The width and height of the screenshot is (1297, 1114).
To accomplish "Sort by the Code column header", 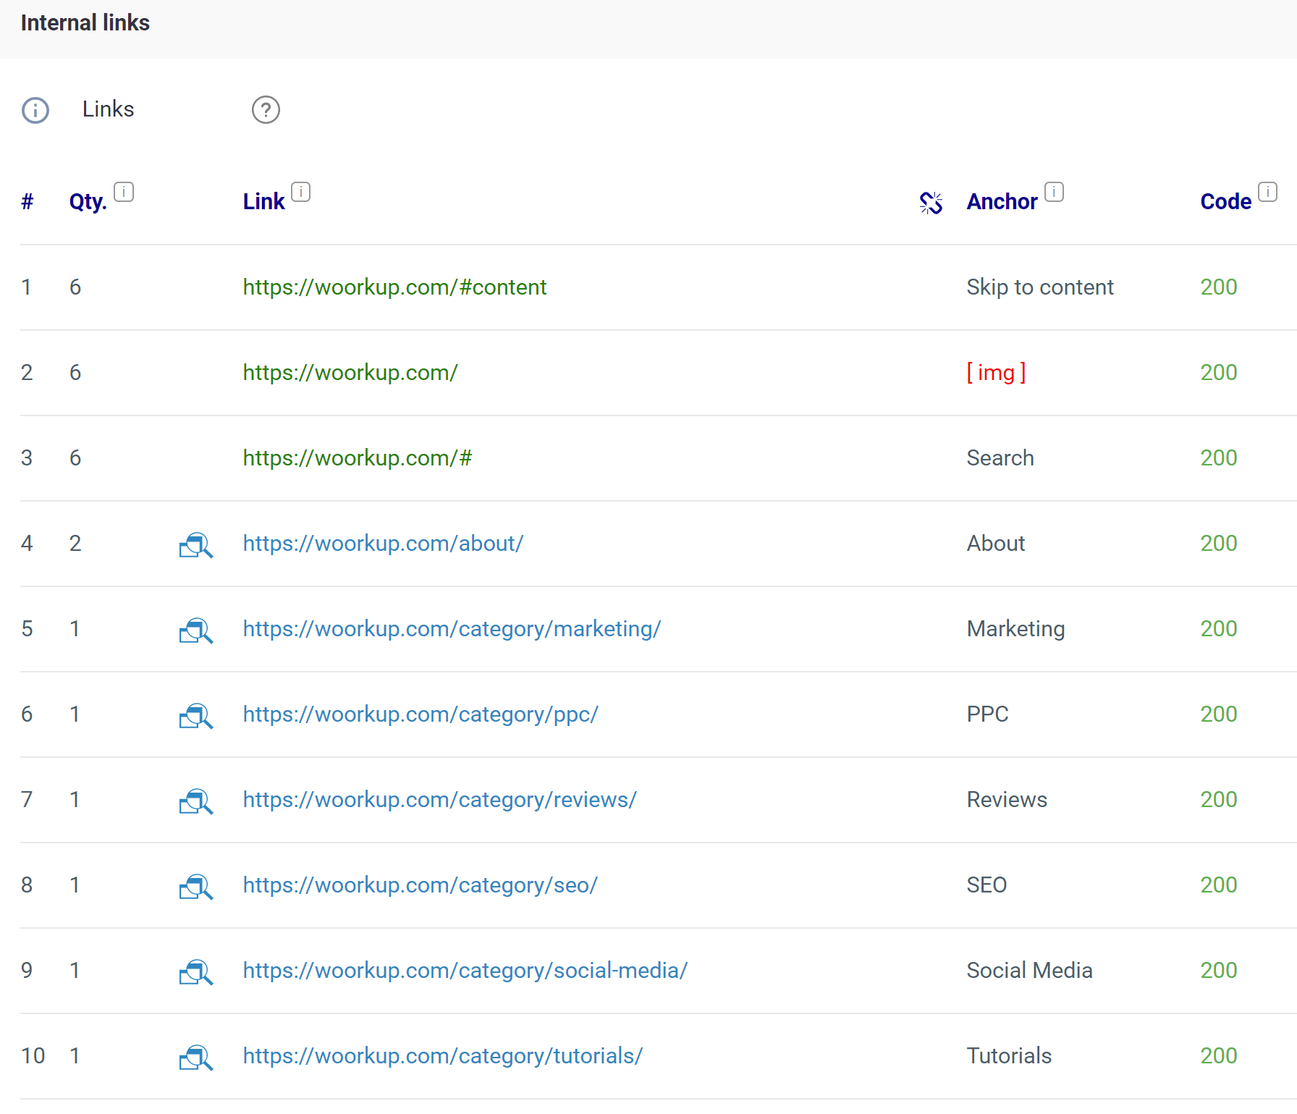I will tap(1225, 201).
